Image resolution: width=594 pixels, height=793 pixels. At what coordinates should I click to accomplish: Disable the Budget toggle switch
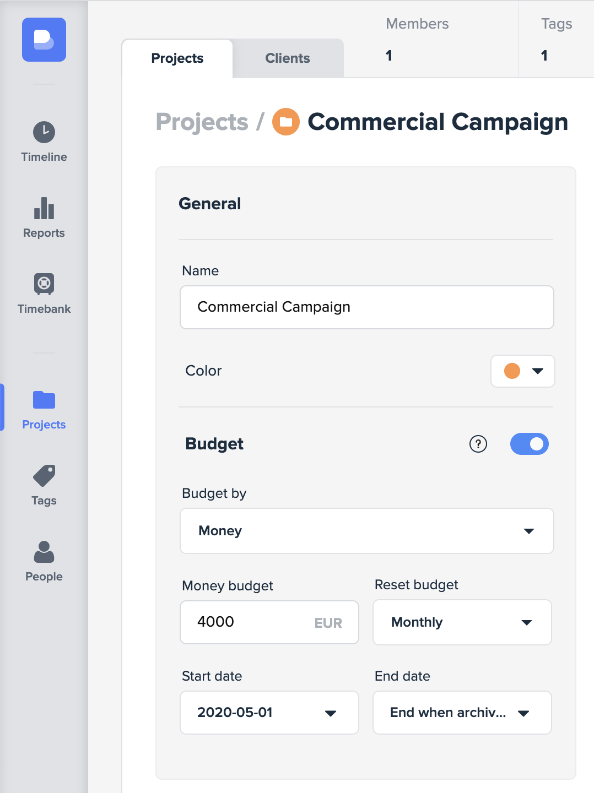click(529, 444)
